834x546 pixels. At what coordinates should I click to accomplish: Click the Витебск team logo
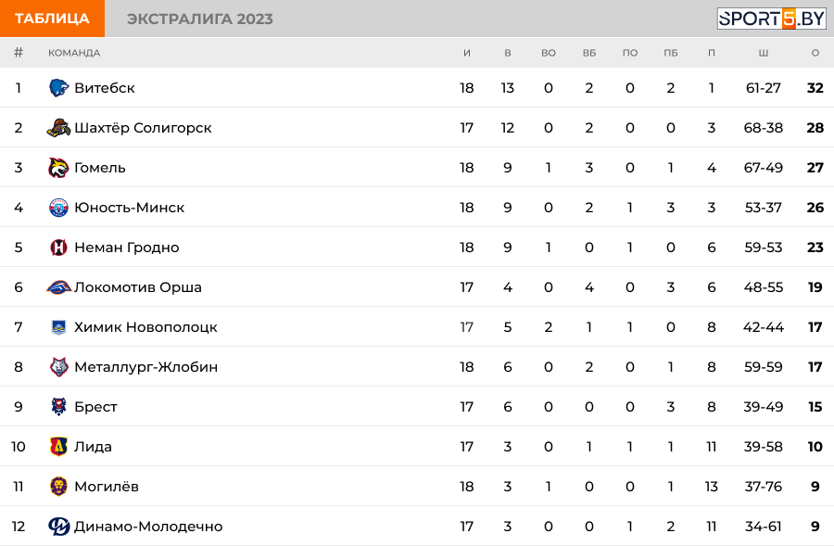(58, 88)
